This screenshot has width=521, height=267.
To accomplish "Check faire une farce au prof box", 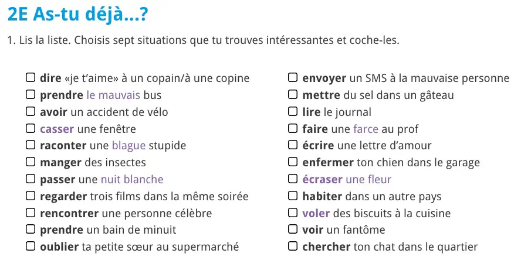I will (293, 128).
